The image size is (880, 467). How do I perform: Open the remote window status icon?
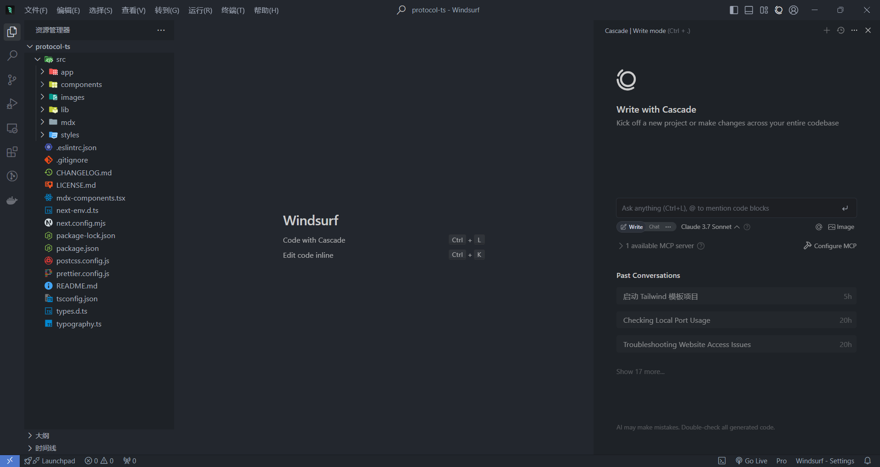[10, 461]
